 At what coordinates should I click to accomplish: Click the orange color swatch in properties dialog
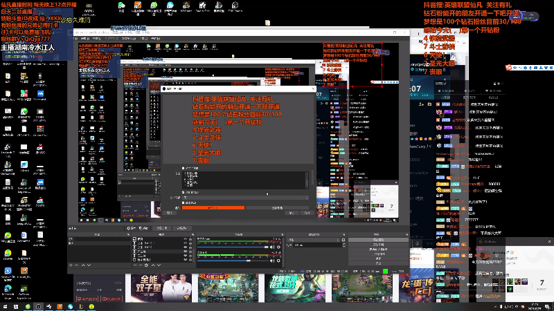coord(213,208)
